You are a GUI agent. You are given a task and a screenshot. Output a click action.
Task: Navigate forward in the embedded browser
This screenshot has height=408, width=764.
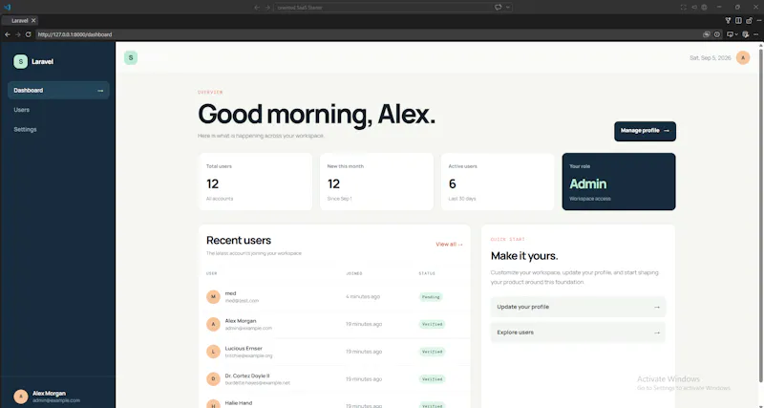pyautogui.click(x=18, y=34)
